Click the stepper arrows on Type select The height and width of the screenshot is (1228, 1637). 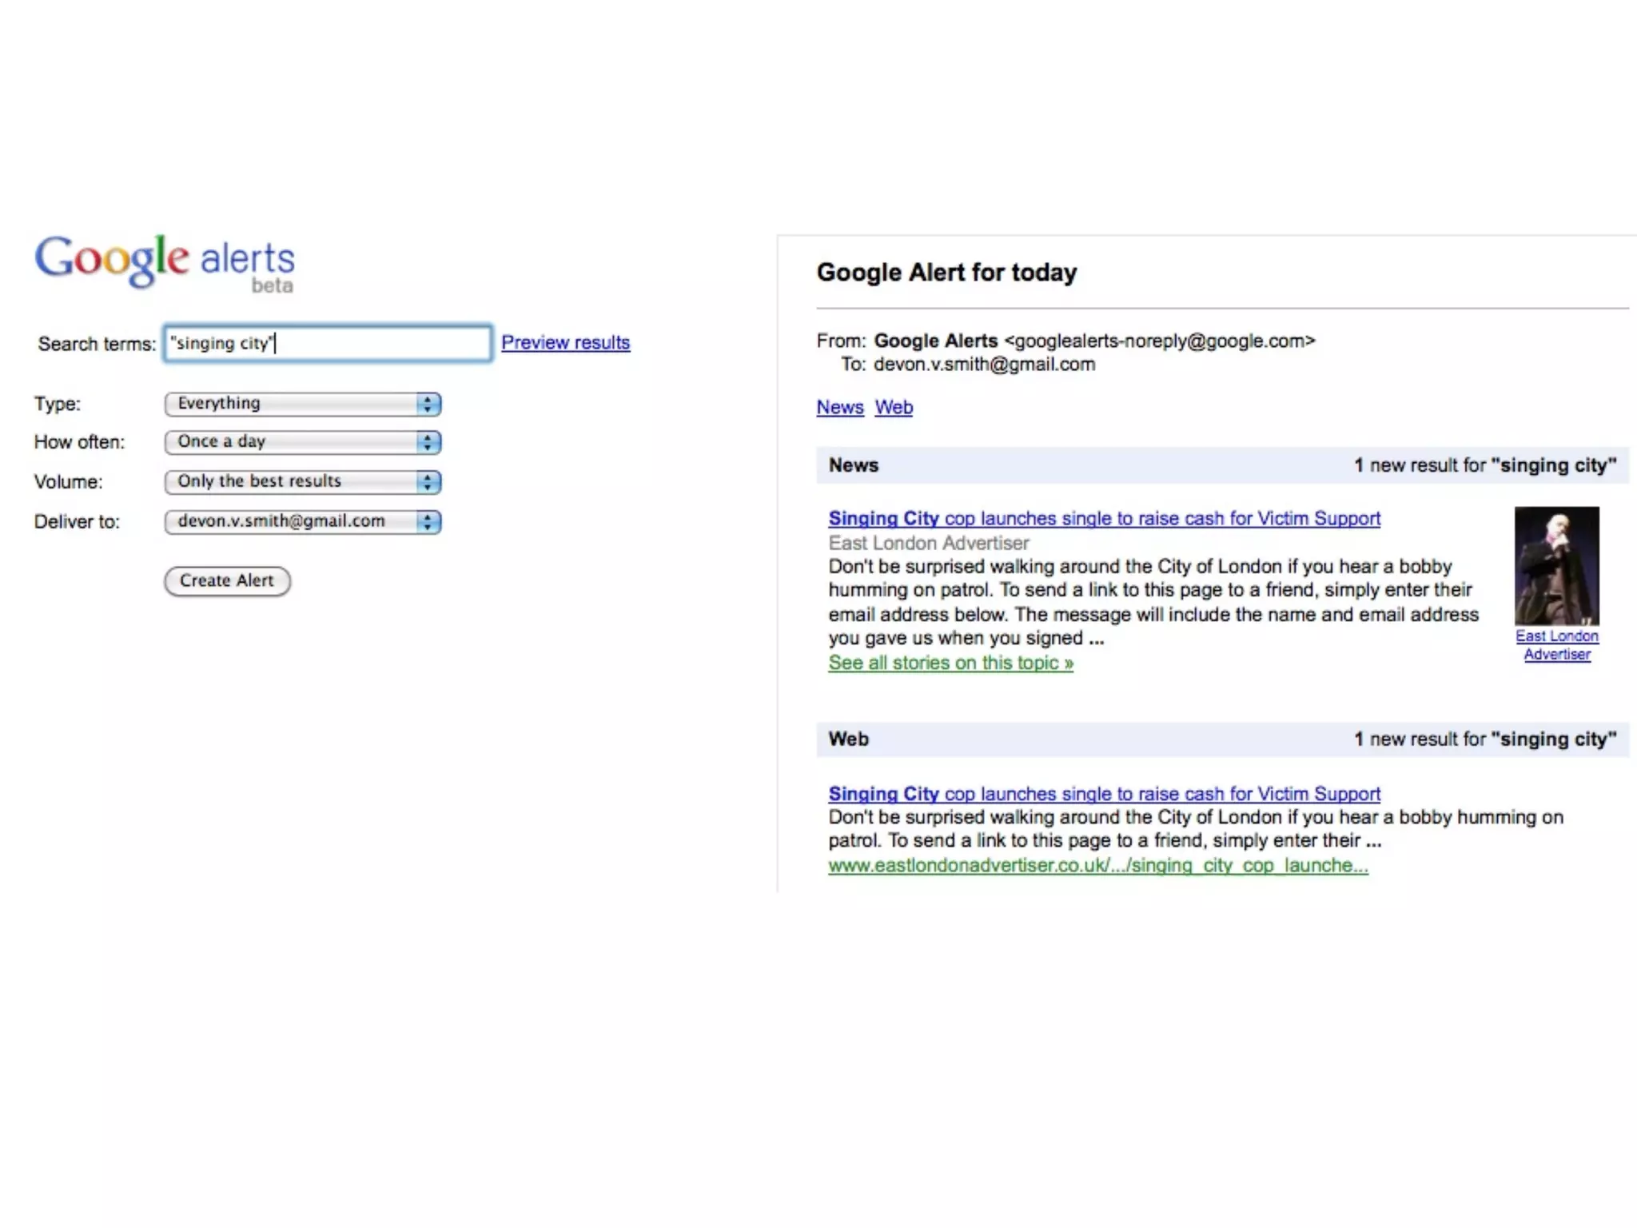point(428,404)
